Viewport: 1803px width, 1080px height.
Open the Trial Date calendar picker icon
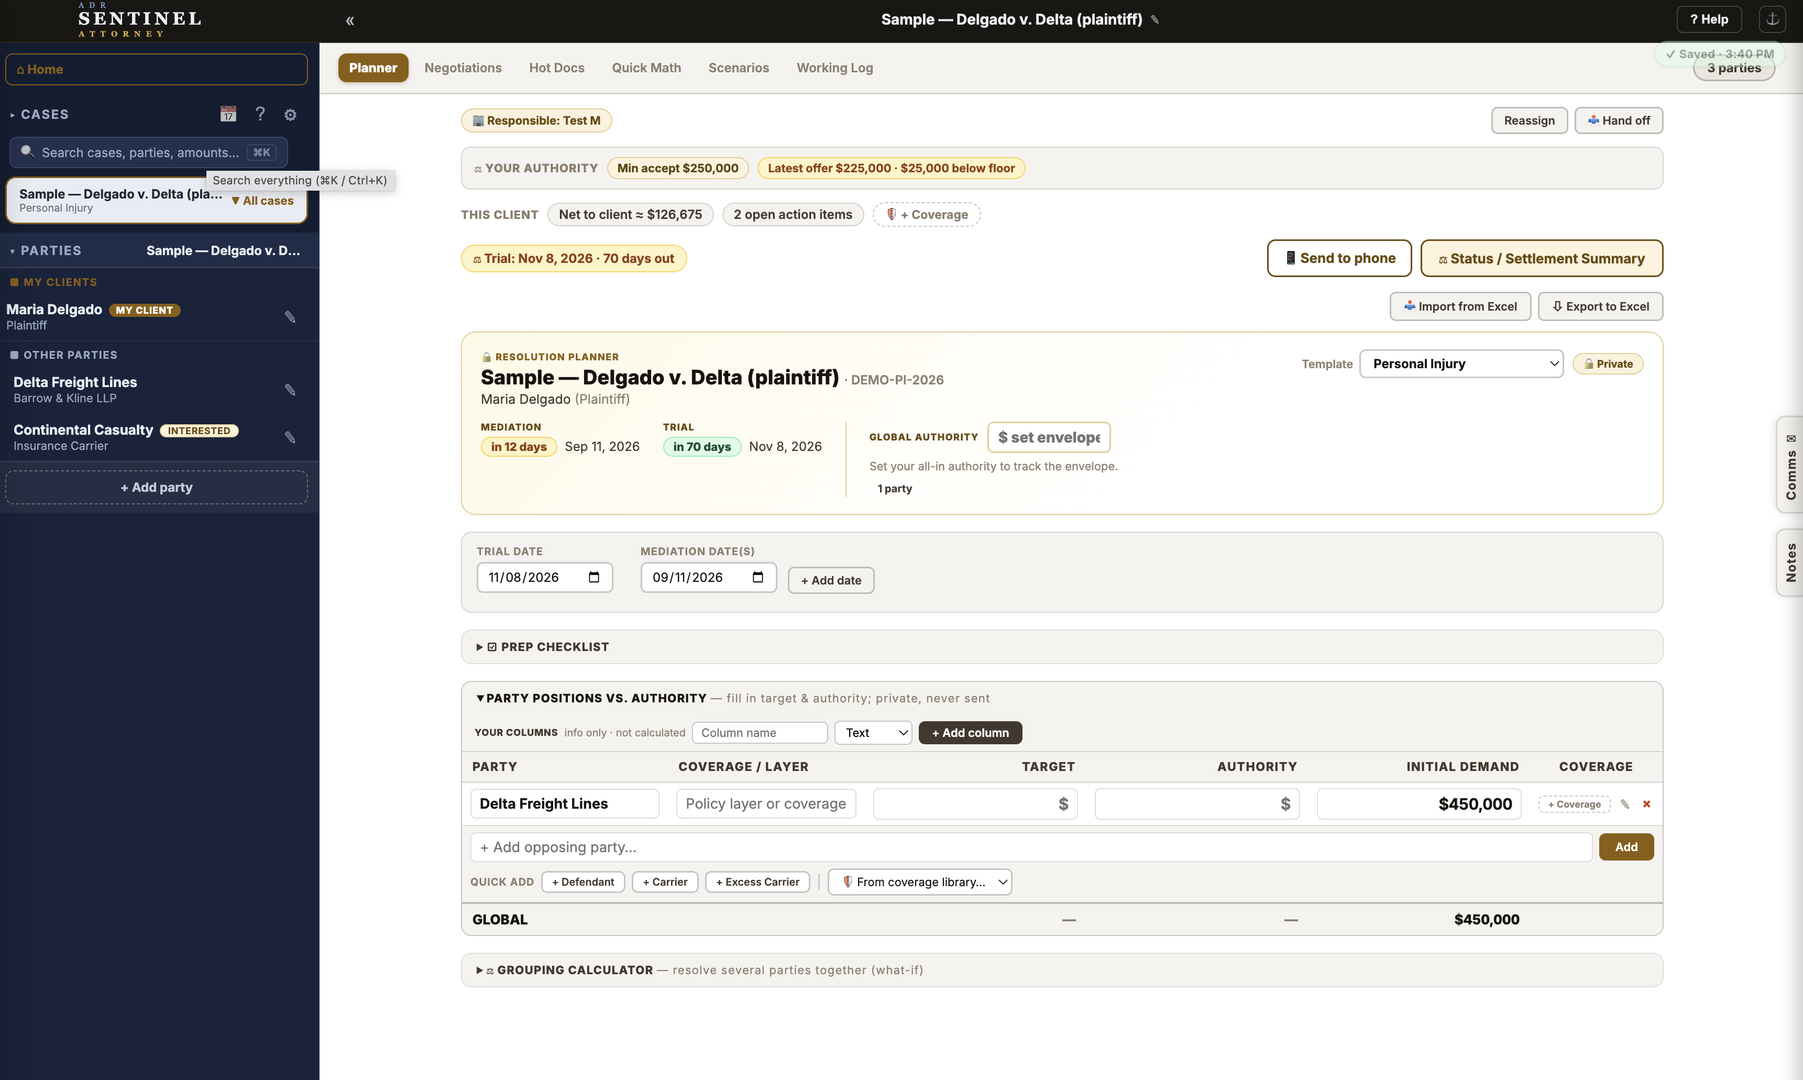pos(593,577)
